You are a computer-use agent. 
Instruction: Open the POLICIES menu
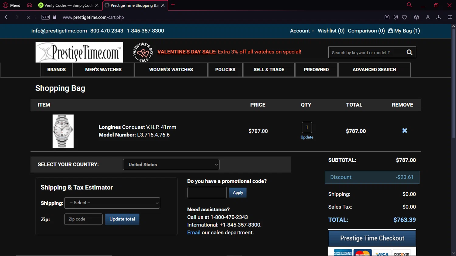tap(225, 70)
